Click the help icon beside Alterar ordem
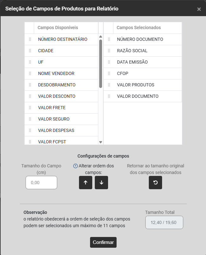Screen dimensions: 206x255 (75, 166)
